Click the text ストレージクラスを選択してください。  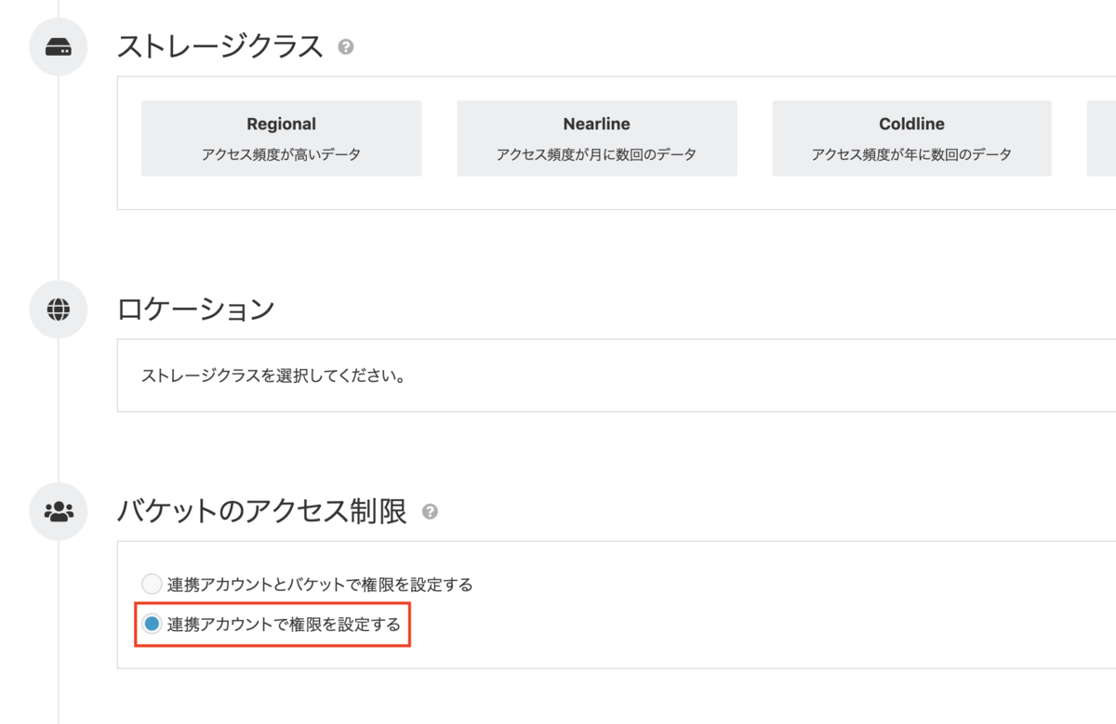tap(272, 376)
